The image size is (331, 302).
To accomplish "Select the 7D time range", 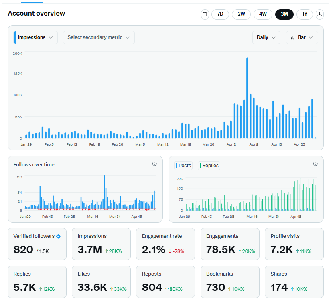I will 220,14.
